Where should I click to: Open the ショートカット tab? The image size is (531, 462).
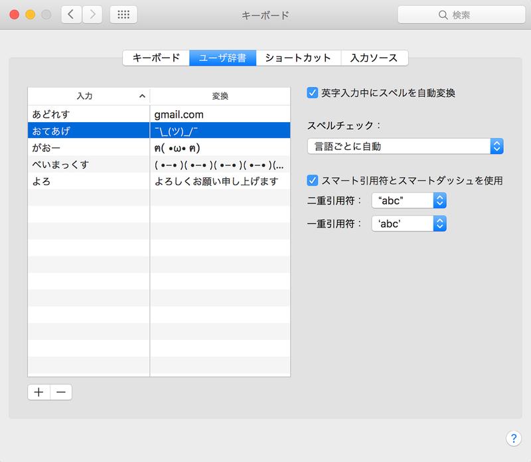pos(298,58)
